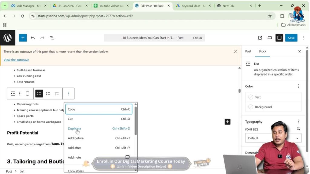Image resolution: width=310 pixels, height=174 pixels.
Task: Select the Repairing tools list item
Action: pyautogui.click(x=28, y=104)
